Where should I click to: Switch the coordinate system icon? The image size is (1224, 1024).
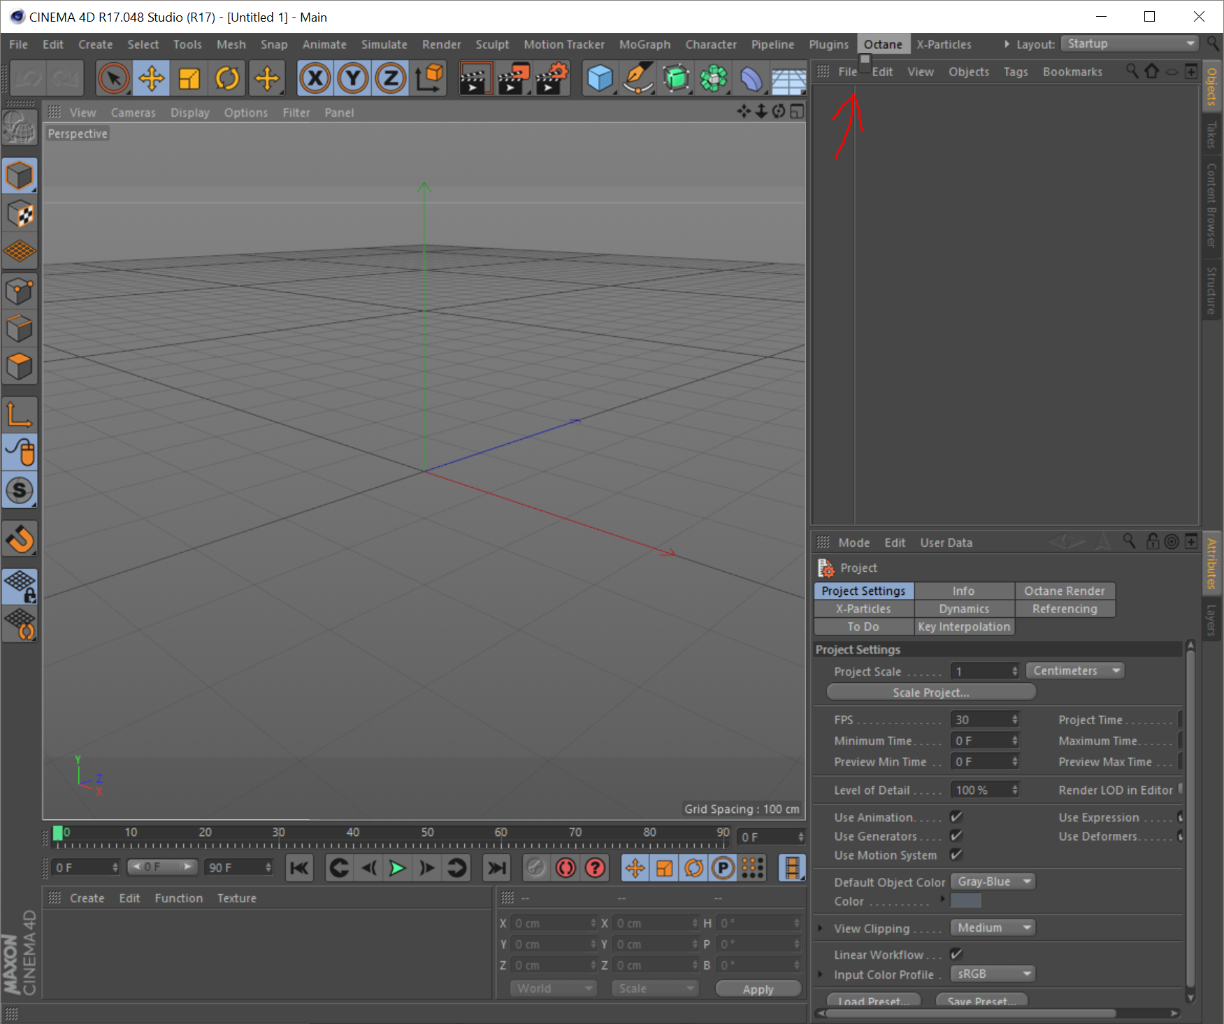(x=429, y=78)
